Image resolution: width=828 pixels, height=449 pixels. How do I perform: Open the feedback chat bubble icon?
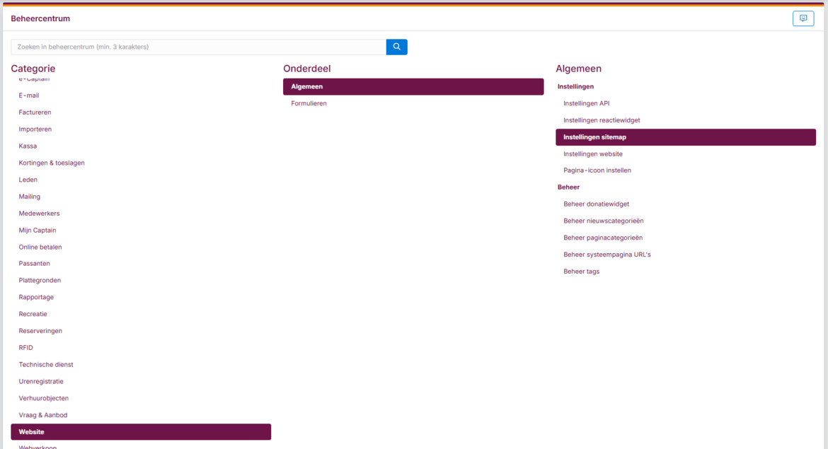click(x=803, y=18)
